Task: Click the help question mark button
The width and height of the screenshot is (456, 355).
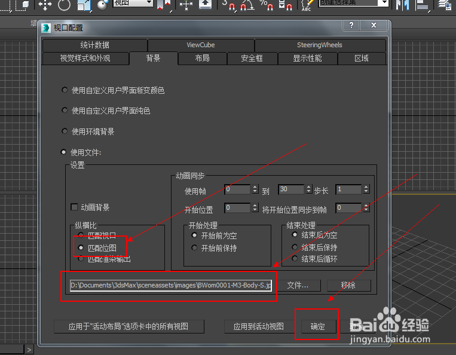Action: pos(351,25)
